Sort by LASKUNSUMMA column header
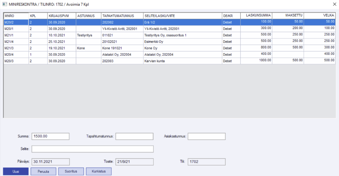 pyautogui.click(x=256, y=15)
